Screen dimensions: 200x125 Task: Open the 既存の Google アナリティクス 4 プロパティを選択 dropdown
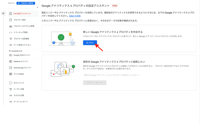click(x=112, y=75)
